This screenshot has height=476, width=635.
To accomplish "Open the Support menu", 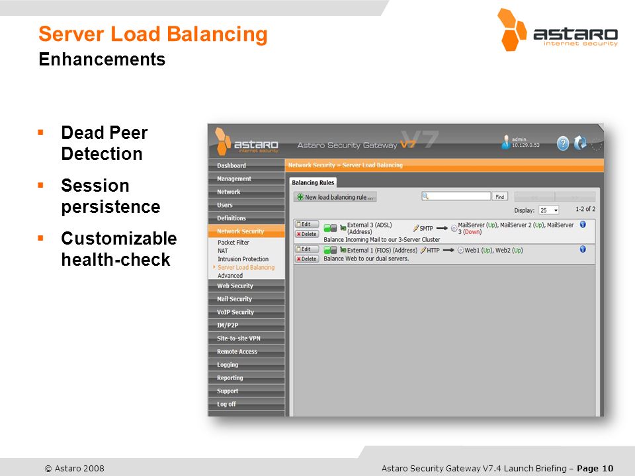I will click(246, 391).
